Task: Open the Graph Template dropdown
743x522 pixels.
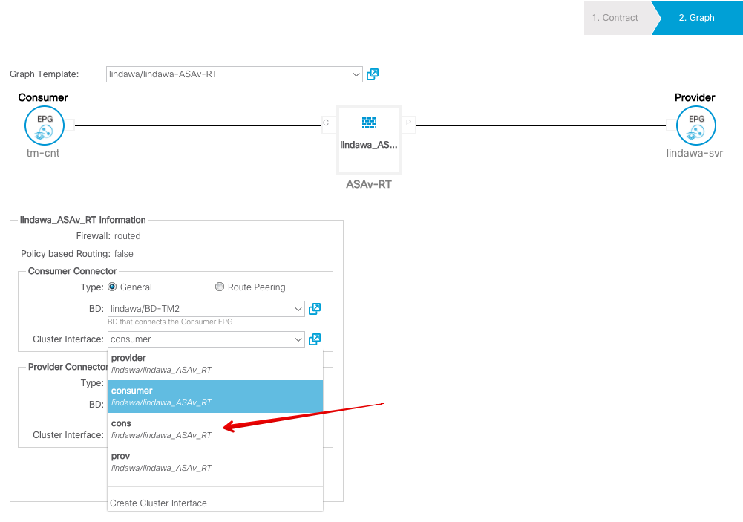Action: point(356,74)
